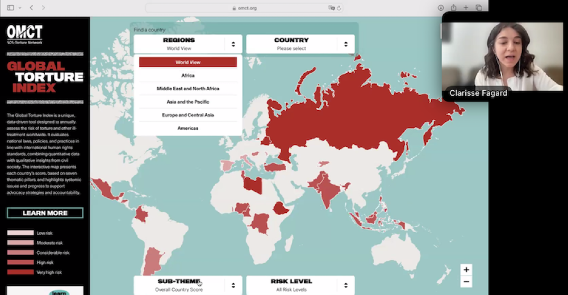Click Argentina on the map
The height and width of the screenshot is (295, 568).
tap(152, 260)
